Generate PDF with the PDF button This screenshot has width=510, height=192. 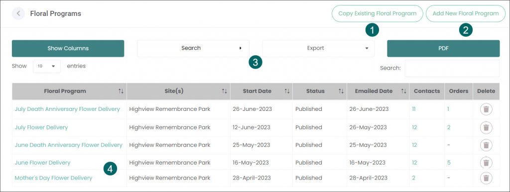coord(443,48)
